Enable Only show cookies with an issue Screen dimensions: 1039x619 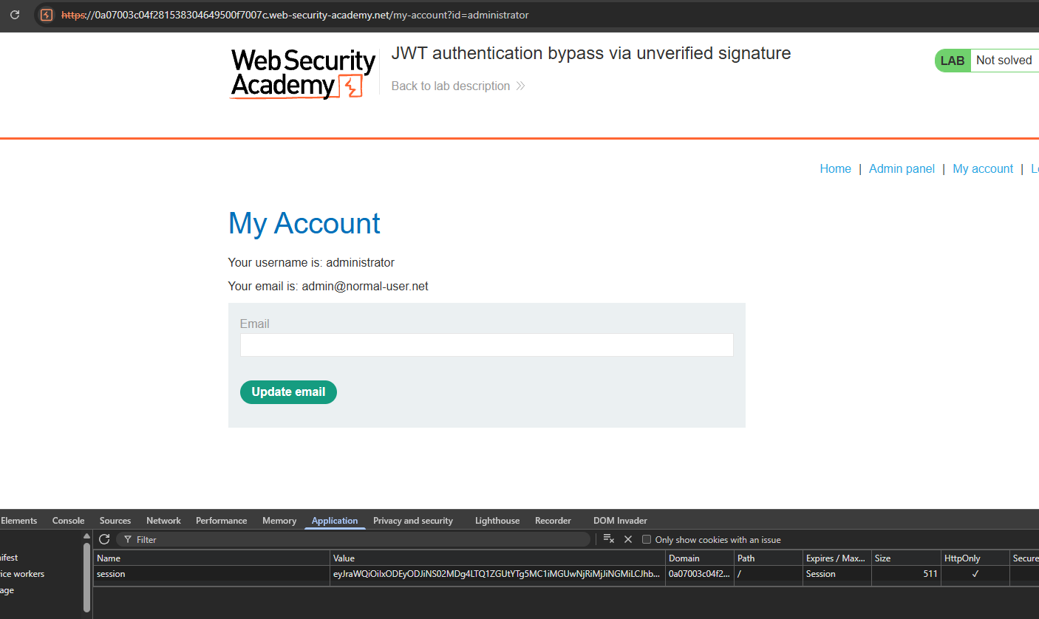coord(647,540)
